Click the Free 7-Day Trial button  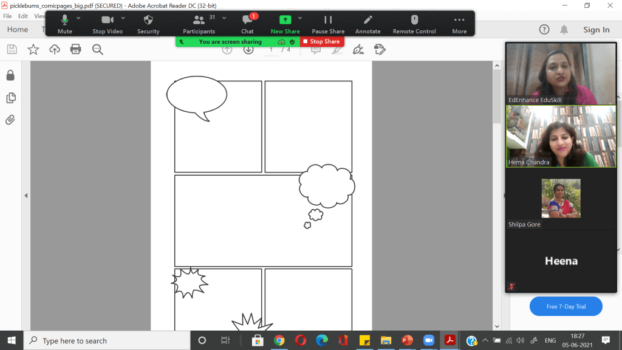point(566,306)
